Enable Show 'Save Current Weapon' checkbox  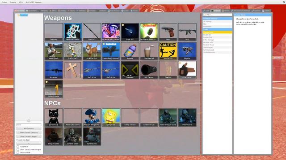pyautogui.click(x=18, y=150)
